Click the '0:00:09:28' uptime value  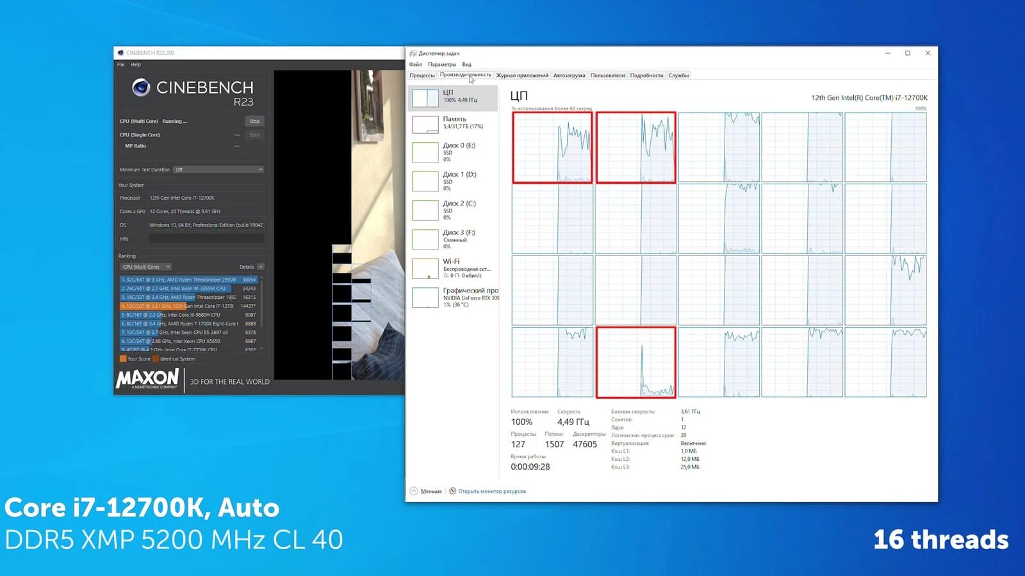tap(530, 467)
